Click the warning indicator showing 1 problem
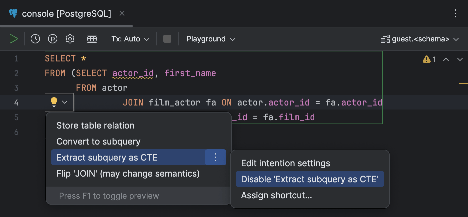The image size is (468, 217). click(429, 59)
